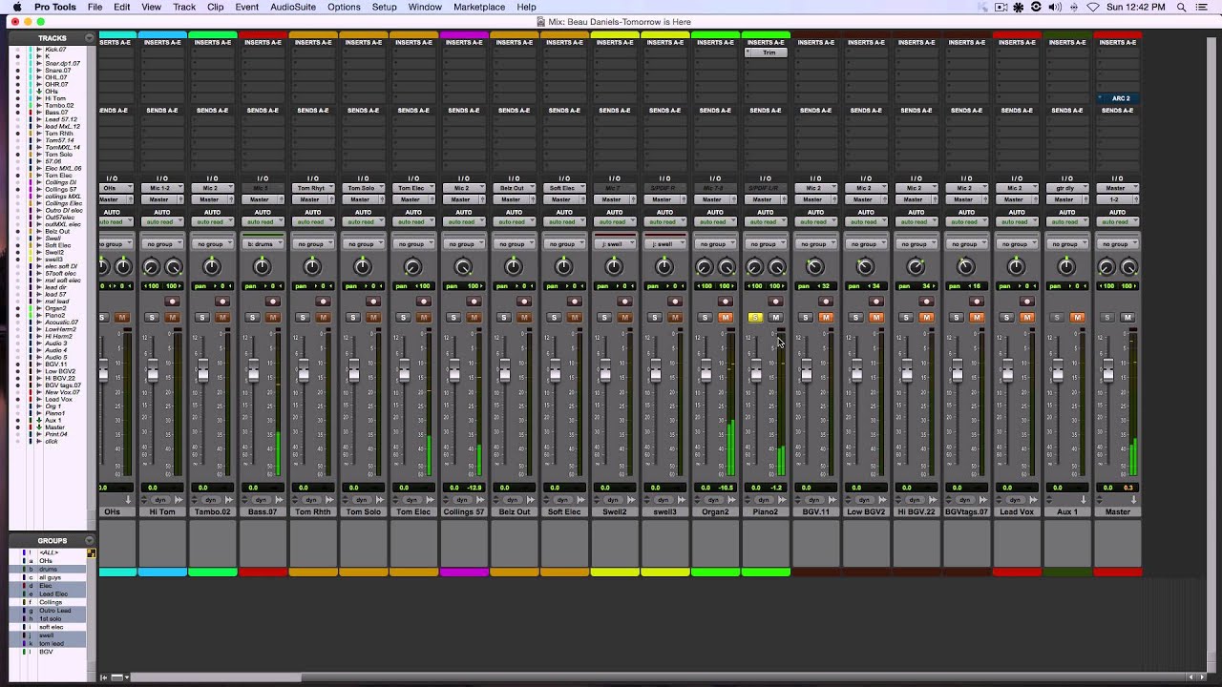This screenshot has width=1222, height=687.
Task: Click the volume fader on Bass.07
Action: coord(253,372)
